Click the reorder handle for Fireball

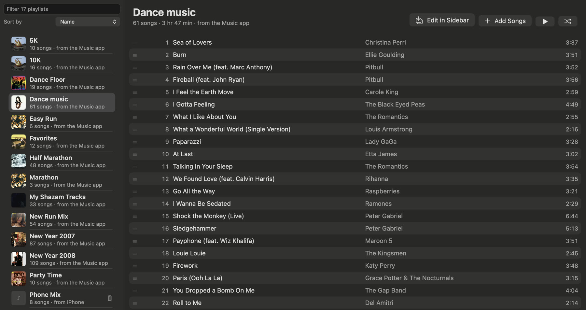click(x=135, y=80)
